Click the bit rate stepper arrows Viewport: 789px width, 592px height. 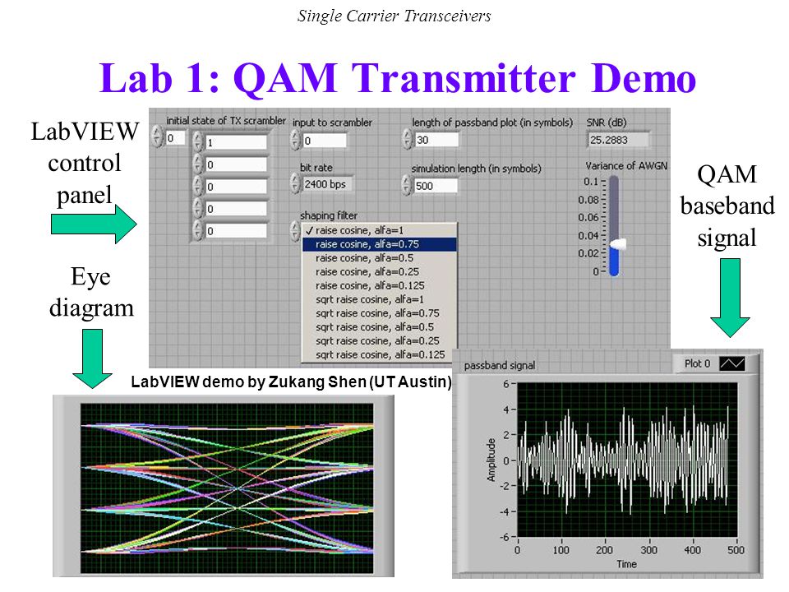295,183
